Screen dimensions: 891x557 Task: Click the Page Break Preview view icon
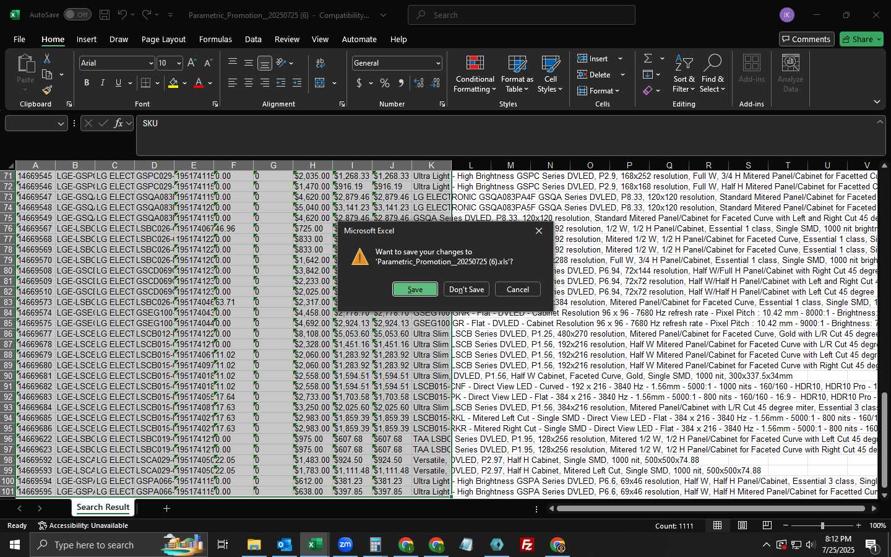tap(767, 525)
